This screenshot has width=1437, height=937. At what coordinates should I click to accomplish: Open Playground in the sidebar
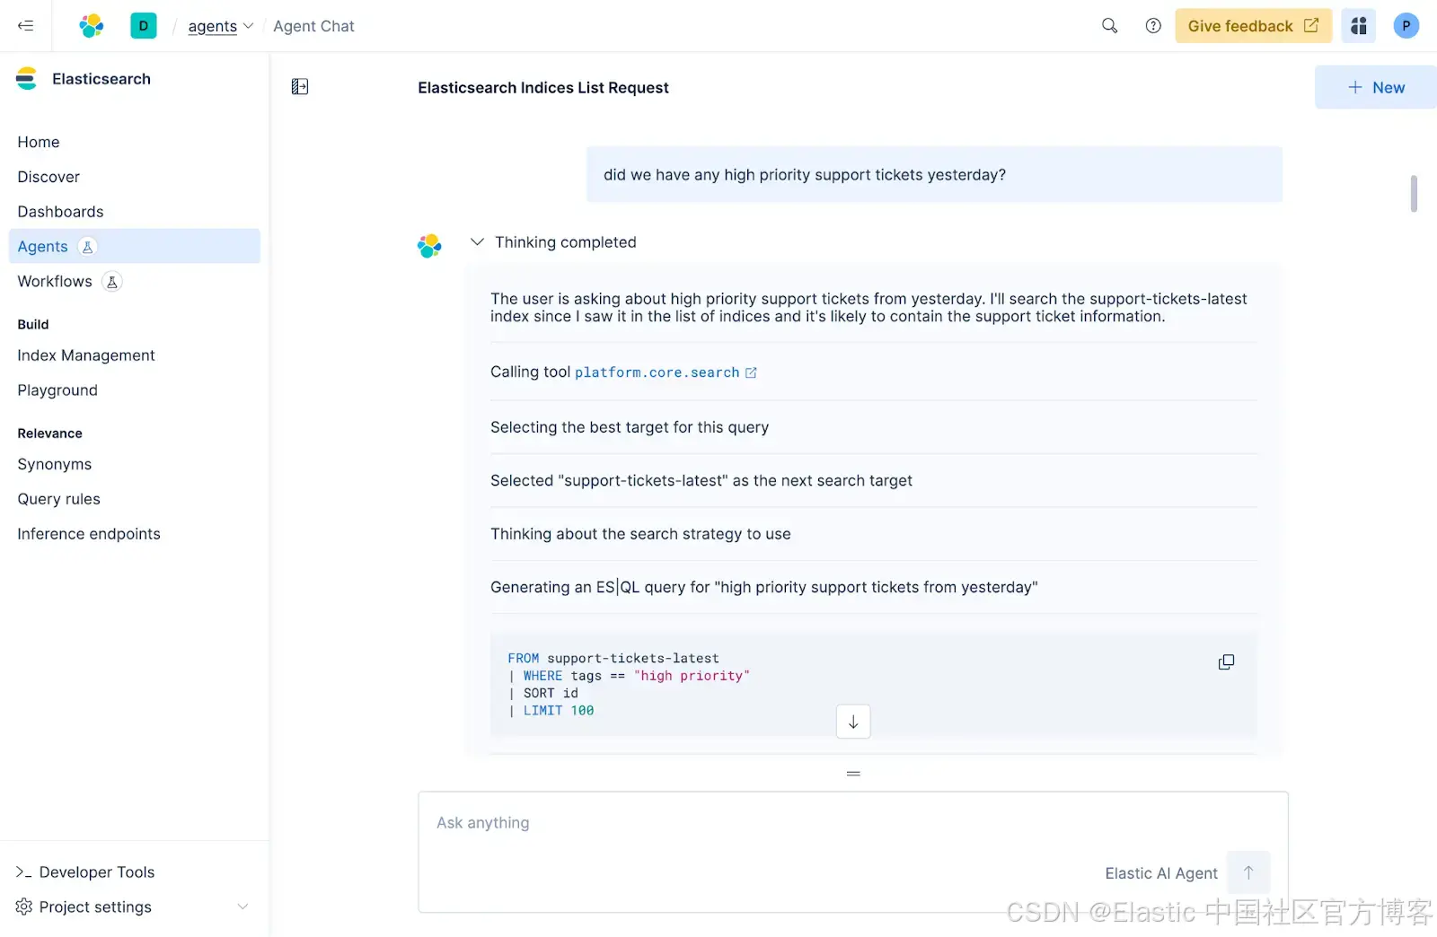pyautogui.click(x=57, y=390)
